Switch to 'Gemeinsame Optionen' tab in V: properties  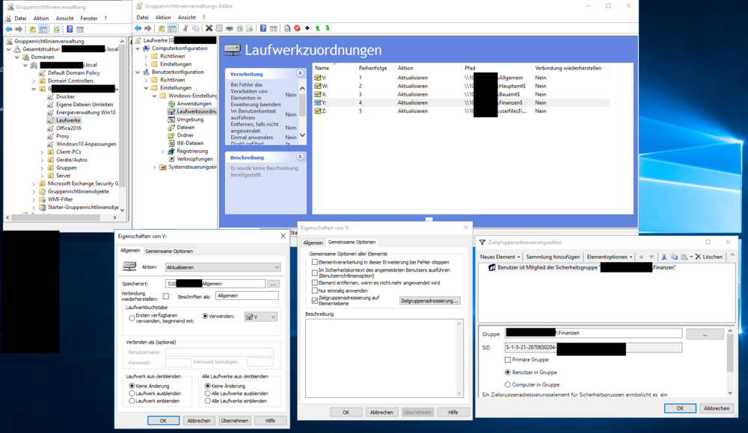(x=168, y=251)
